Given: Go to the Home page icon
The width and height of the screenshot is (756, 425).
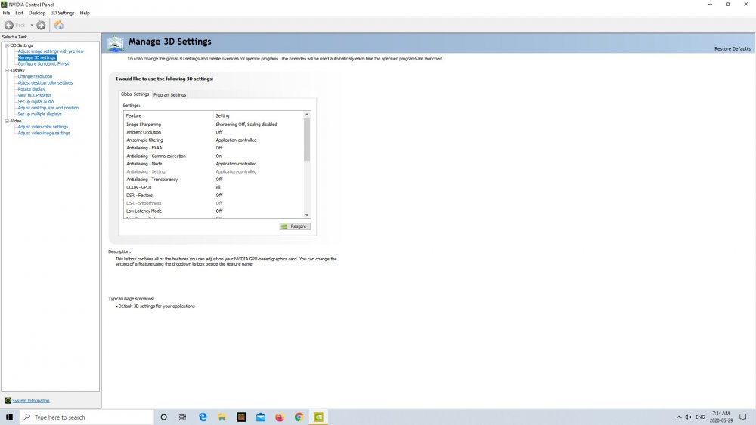Looking at the screenshot, I should (59, 25).
